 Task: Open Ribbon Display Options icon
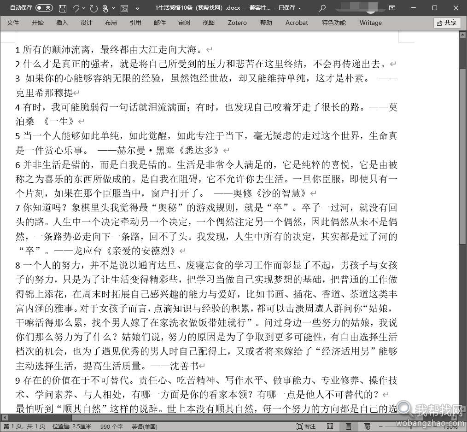[392, 8]
